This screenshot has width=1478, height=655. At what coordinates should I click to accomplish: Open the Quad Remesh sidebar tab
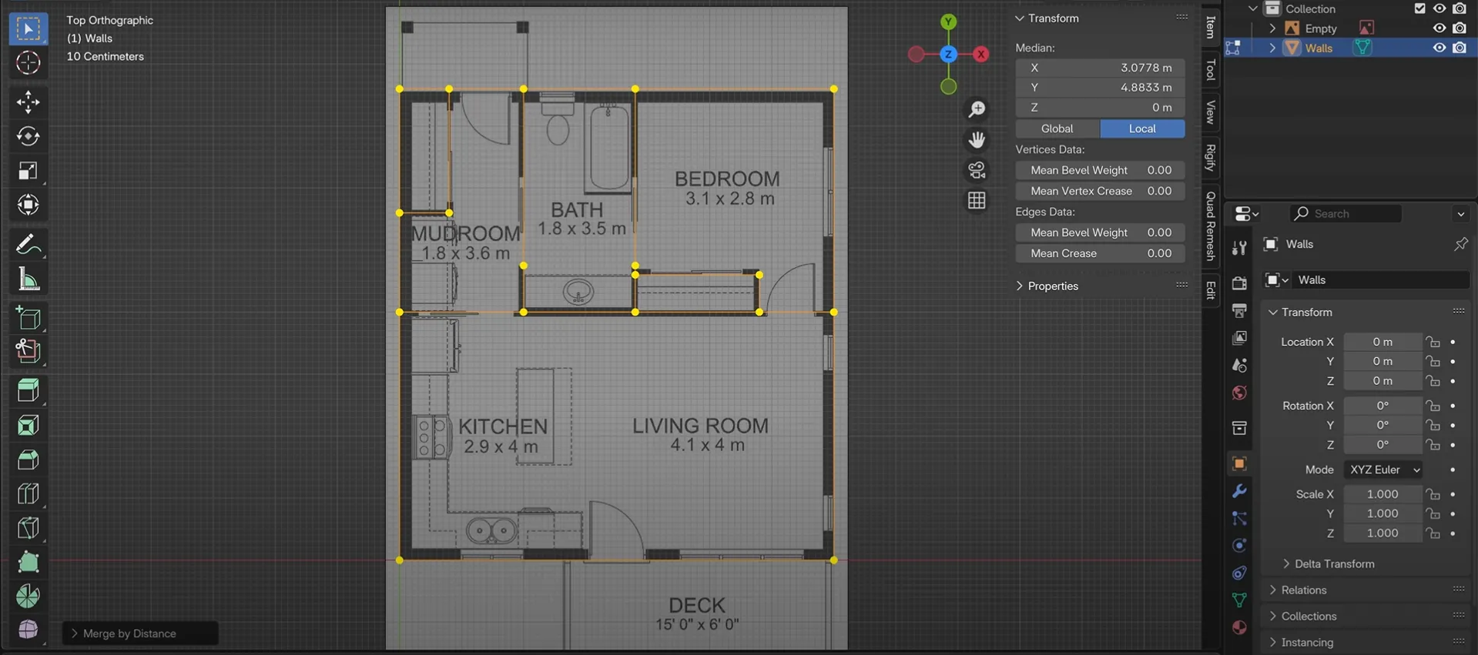point(1211,226)
